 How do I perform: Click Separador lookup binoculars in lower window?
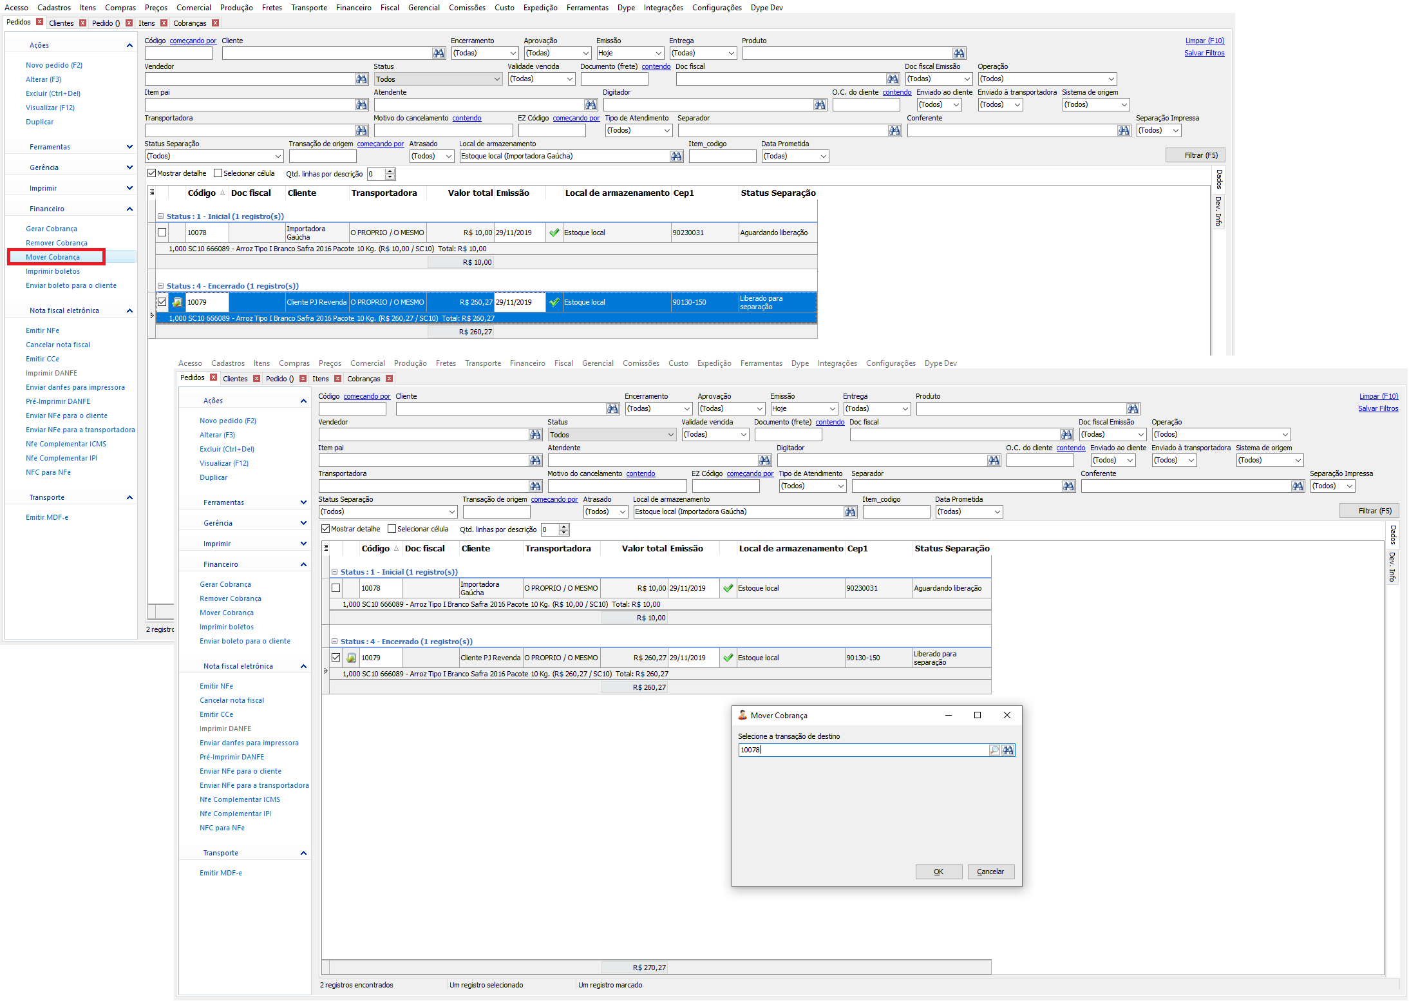[x=1068, y=486]
